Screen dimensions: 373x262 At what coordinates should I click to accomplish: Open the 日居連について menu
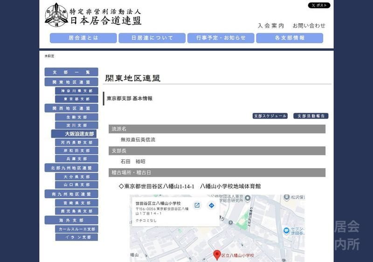point(152,38)
